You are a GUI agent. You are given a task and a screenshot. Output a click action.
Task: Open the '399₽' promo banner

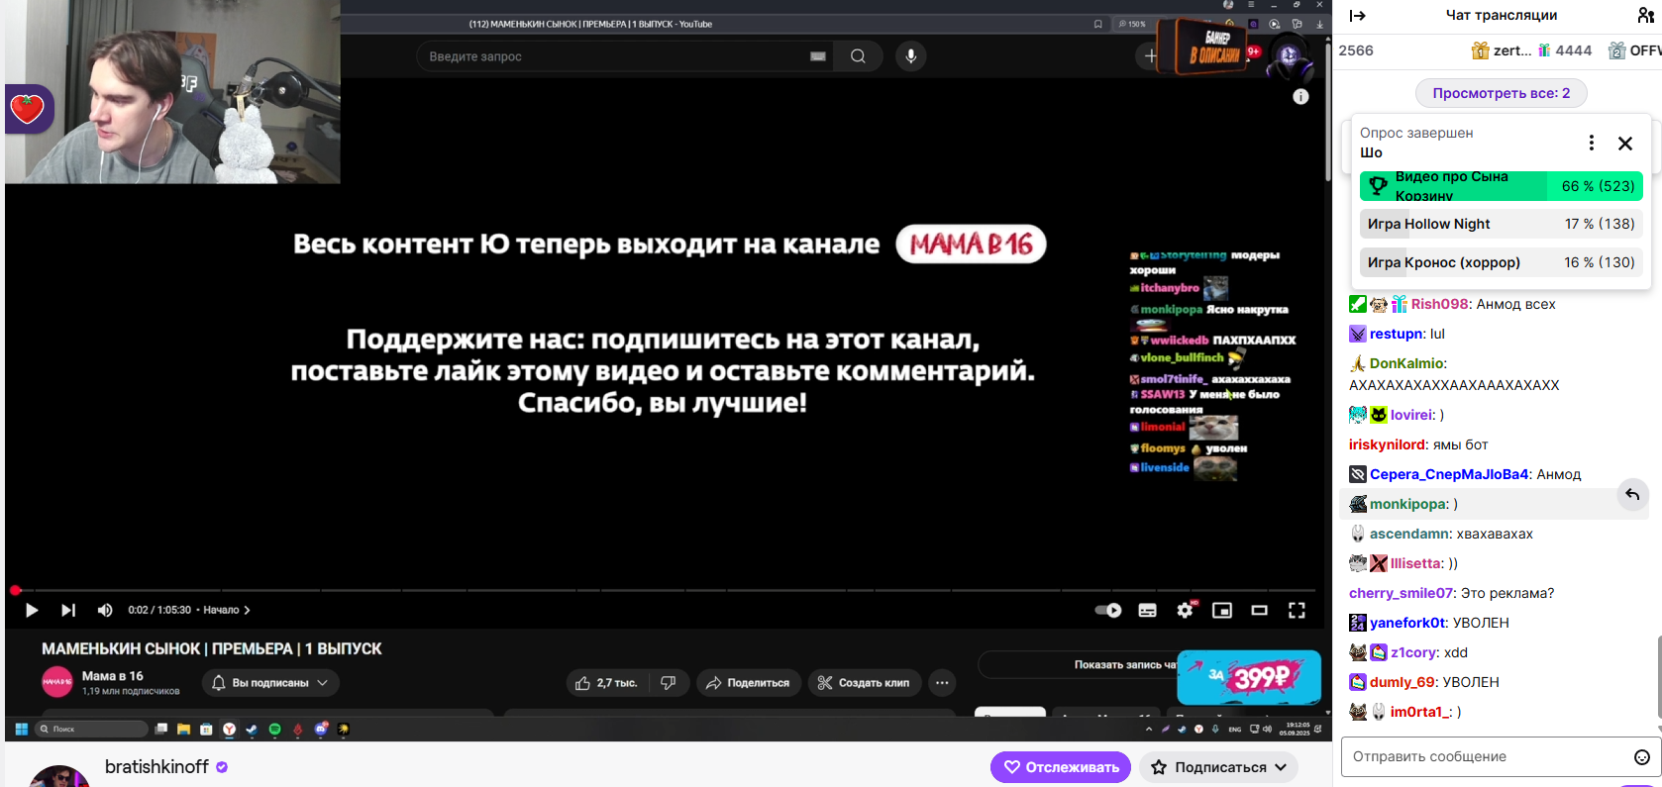point(1249,677)
